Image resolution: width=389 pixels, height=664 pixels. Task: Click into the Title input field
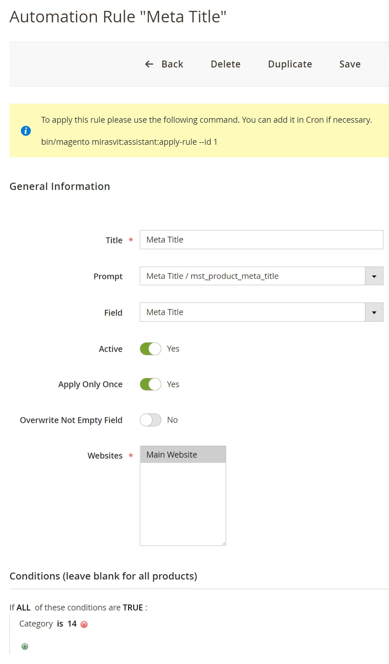pos(261,240)
